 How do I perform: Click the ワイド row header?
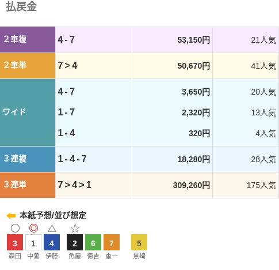pos(28,112)
